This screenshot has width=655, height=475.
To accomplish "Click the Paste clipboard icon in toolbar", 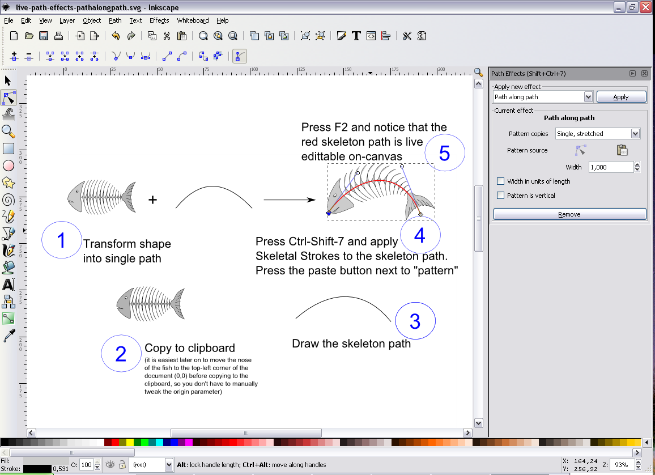I will click(182, 36).
